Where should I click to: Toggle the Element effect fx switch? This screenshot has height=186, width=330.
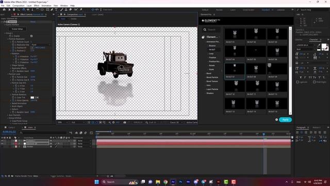click(5, 22)
